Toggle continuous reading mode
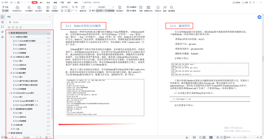The width and height of the screenshot is (264, 139). click(x=110, y=11)
